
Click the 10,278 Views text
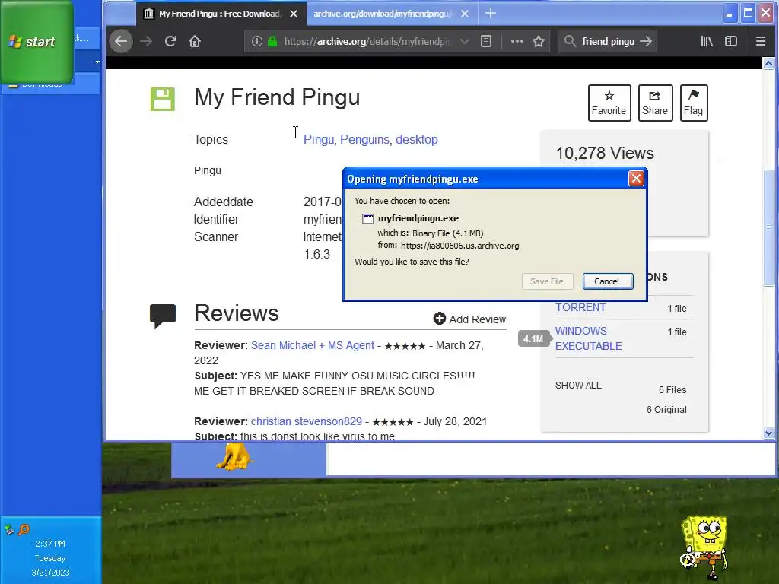coord(605,153)
